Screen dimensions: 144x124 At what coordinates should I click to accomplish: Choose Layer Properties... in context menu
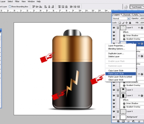tap(121, 46)
